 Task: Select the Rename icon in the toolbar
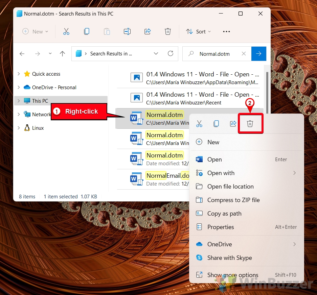[x=127, y=31]
